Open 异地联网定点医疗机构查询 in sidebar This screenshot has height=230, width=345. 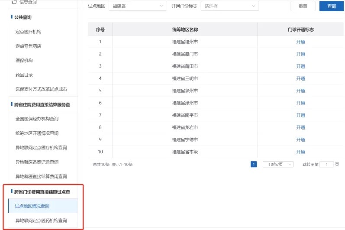coord(41,148)
